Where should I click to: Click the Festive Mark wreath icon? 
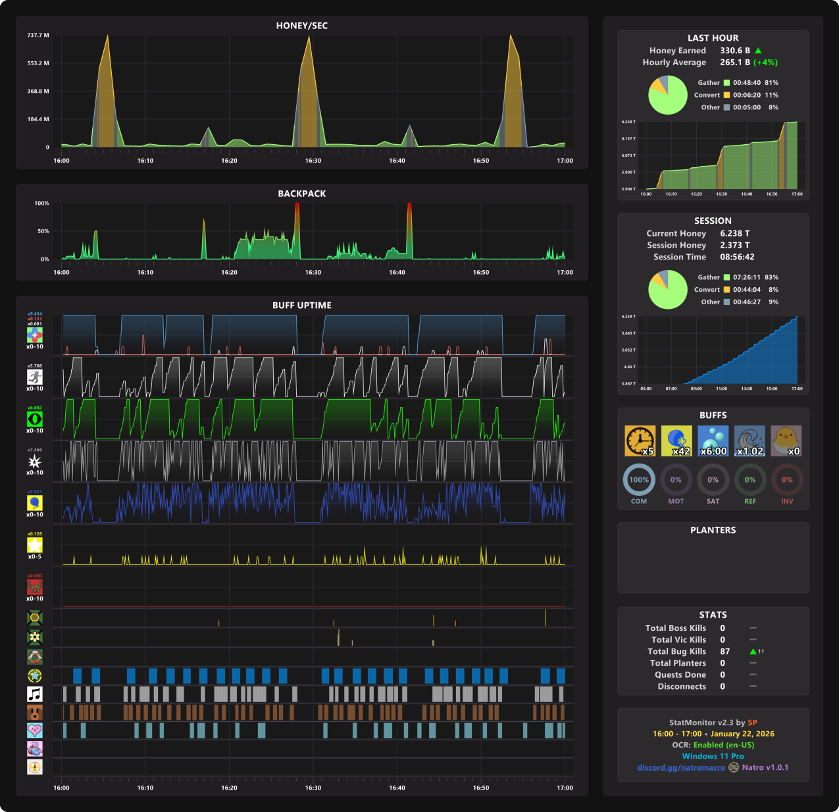(x=35, y=657)
